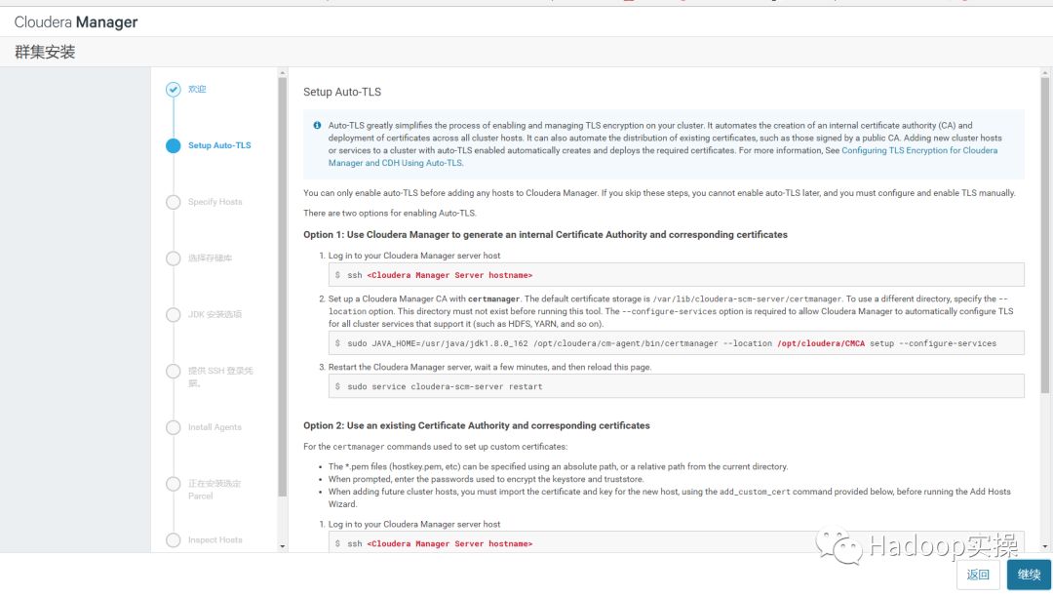Open the 欢迎 wizard step
1053x596 pixels.
(x=197, y=90)
